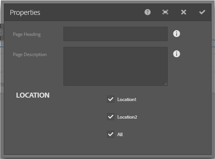Uncheck the Location2 checkbox
This screenshot has width=215, height=159.
coord(111,117)
